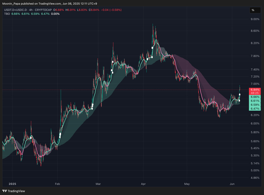Click the Feb label on time axis
The height and width of the screenshot is (195, 264).
[57, 184]
